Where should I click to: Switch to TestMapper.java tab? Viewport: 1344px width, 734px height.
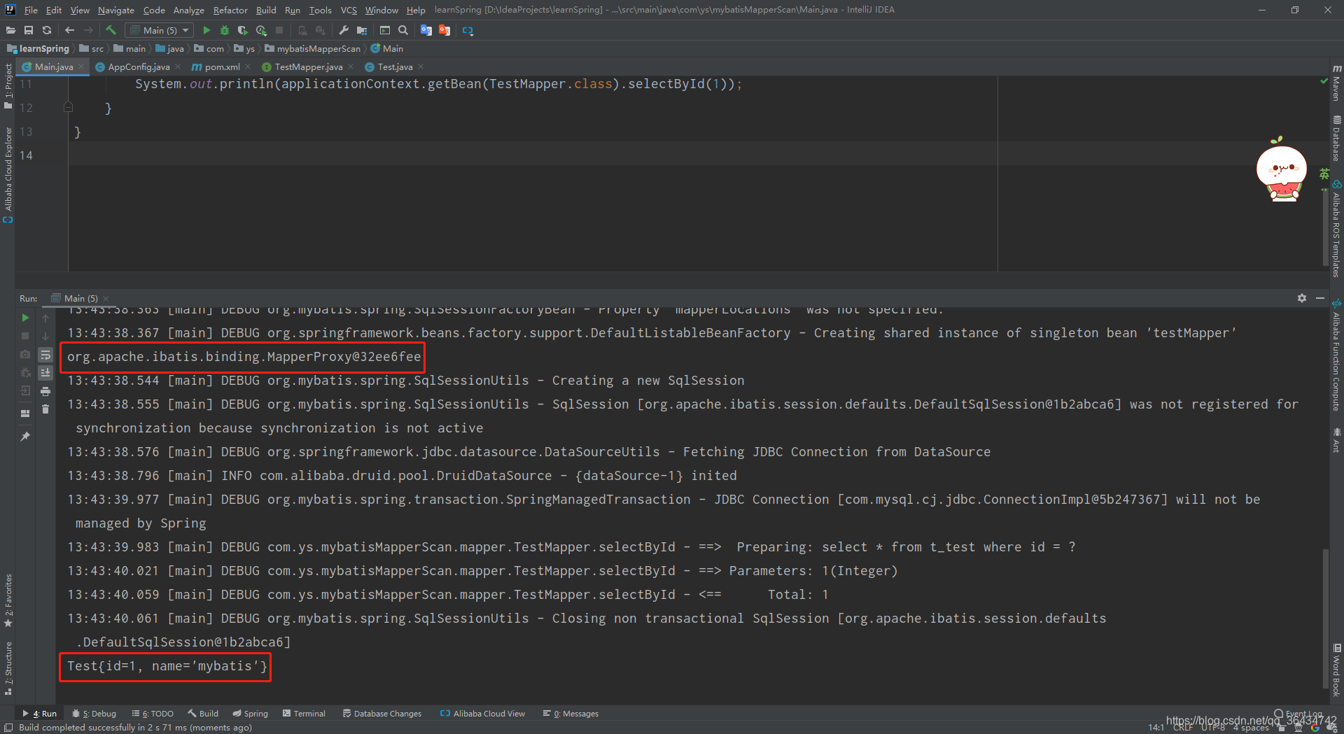point(308,66)
